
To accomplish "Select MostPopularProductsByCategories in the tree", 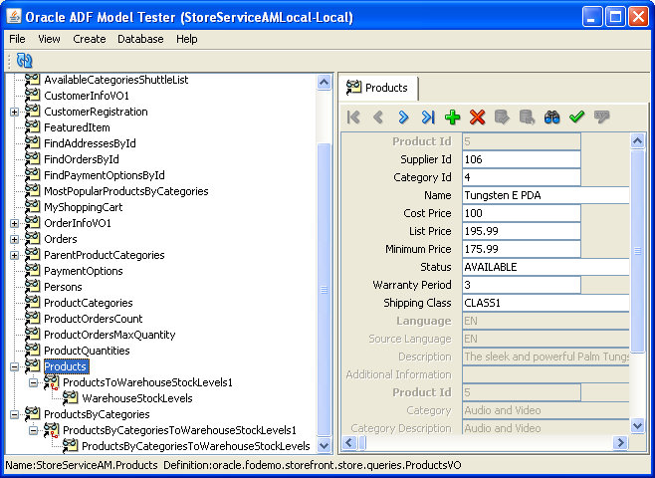I will pos(126,191).
